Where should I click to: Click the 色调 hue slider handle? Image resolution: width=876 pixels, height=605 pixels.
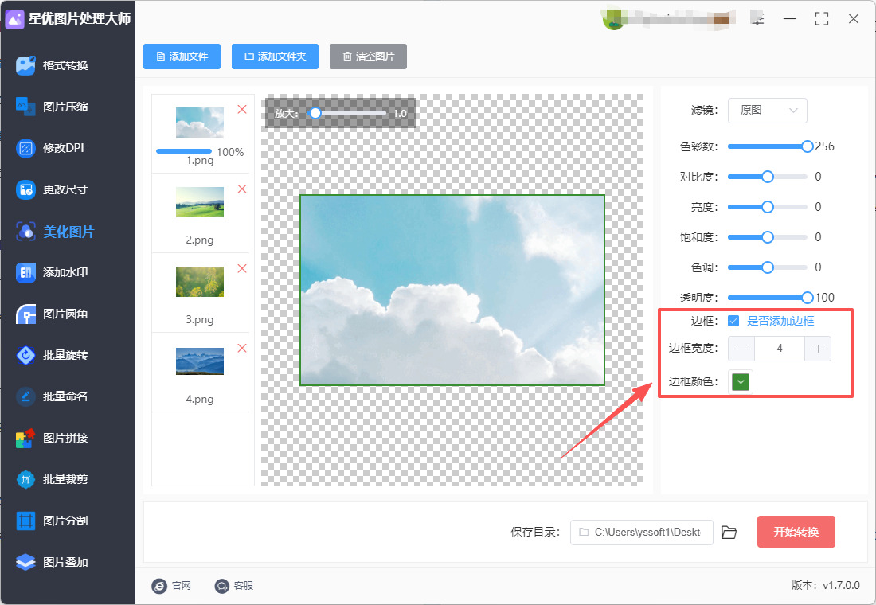tap(768, 267)
